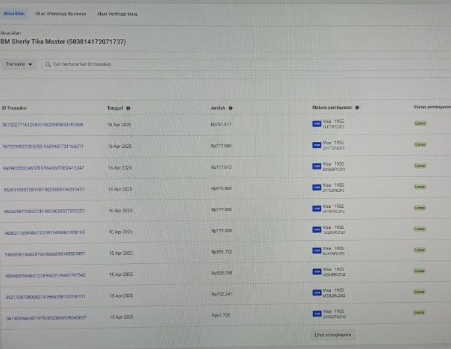This screenshot has height=349, width=451.
Task: Click the search magnifier icon
Action: tap(47, 65)
